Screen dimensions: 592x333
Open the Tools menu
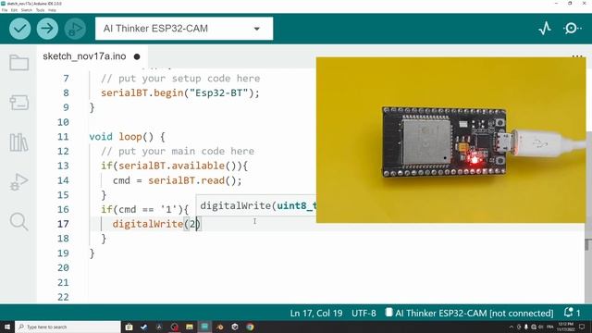tap(40, 10)
